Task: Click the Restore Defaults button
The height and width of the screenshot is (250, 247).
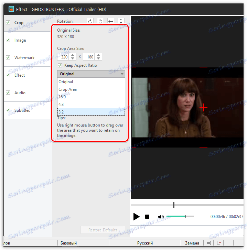Action: 103,230
